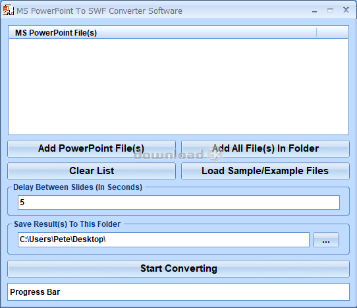Click the empty header area right of divider

point(332,32)
